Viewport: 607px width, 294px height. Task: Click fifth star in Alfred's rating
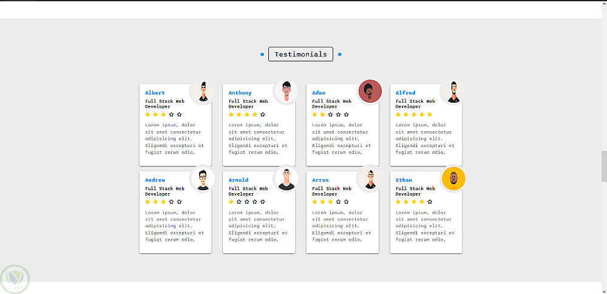click(x=430, y=114)
